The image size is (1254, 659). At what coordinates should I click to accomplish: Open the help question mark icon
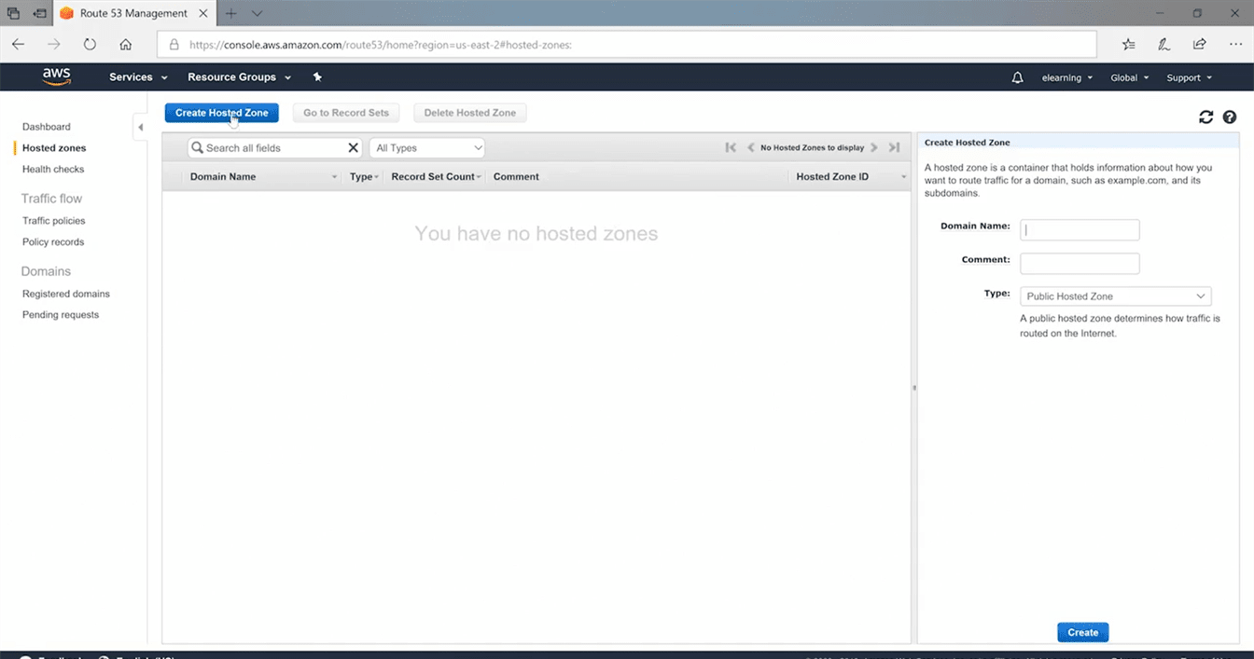point(1230,117)
